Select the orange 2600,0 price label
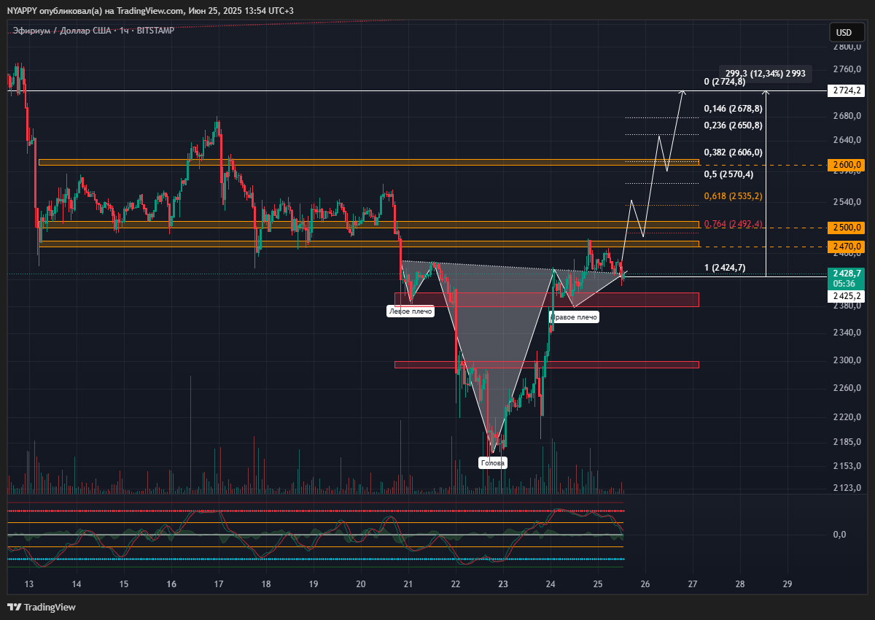875x620 pixels. 846,166
